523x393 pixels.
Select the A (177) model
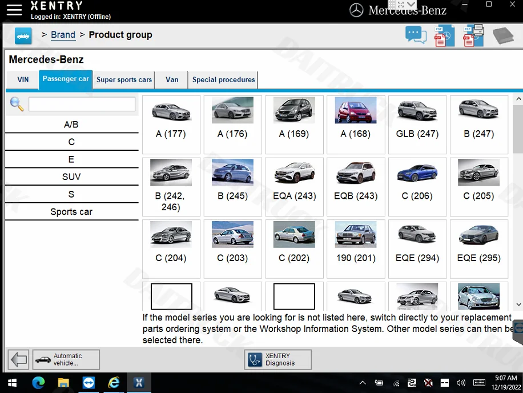[x=171, y=125]
